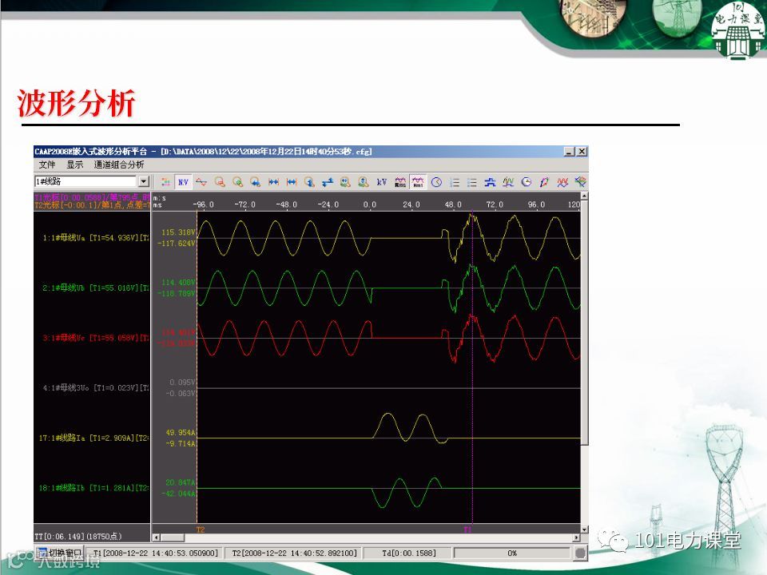Click the zoom in magnifier icon
Viewport: 767px width, 575px height.
click(x=238, y=182)
